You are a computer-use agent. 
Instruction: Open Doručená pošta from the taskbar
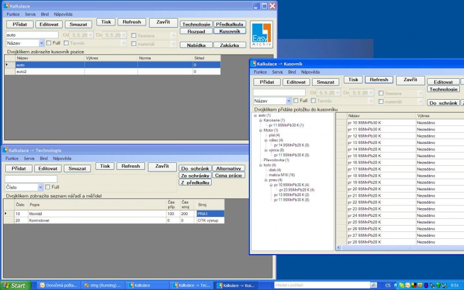59,285
